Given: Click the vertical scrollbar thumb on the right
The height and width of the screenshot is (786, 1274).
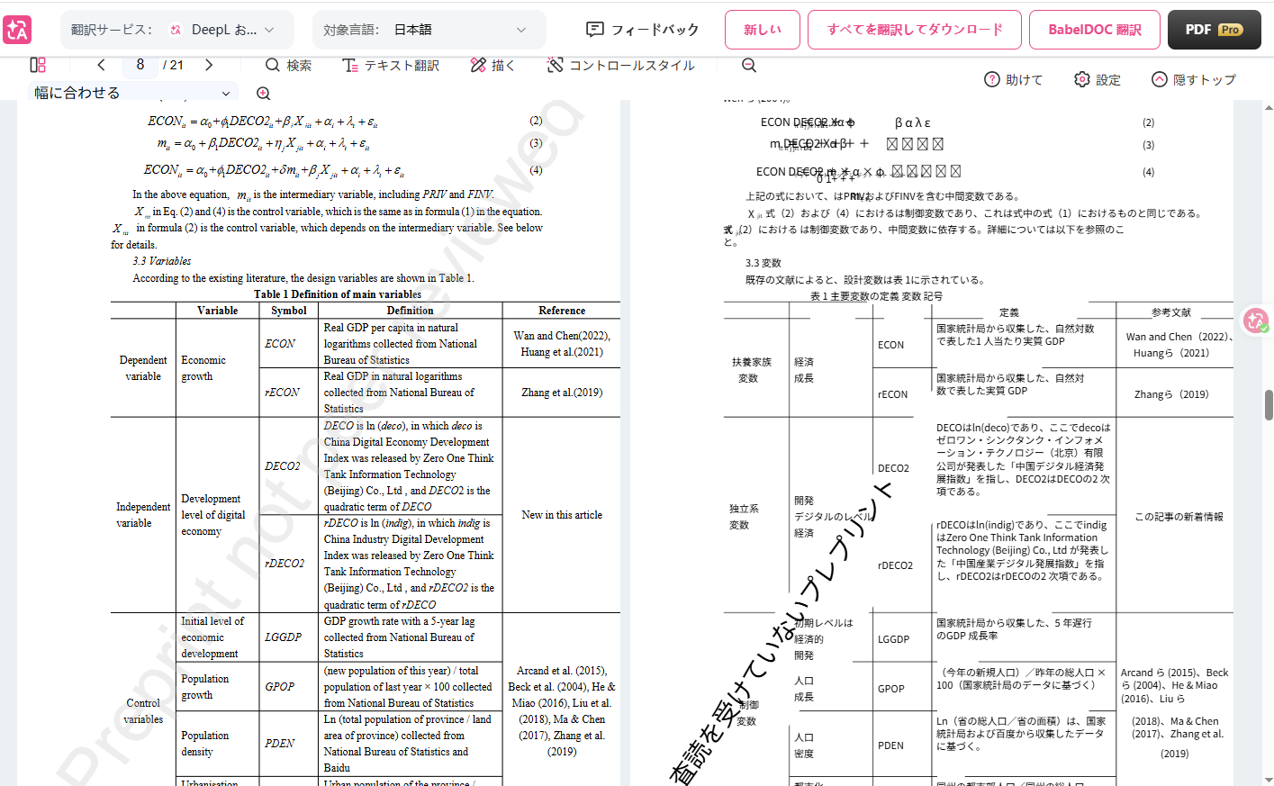Looking at the screenshot, I should [x=1269, y=405].
